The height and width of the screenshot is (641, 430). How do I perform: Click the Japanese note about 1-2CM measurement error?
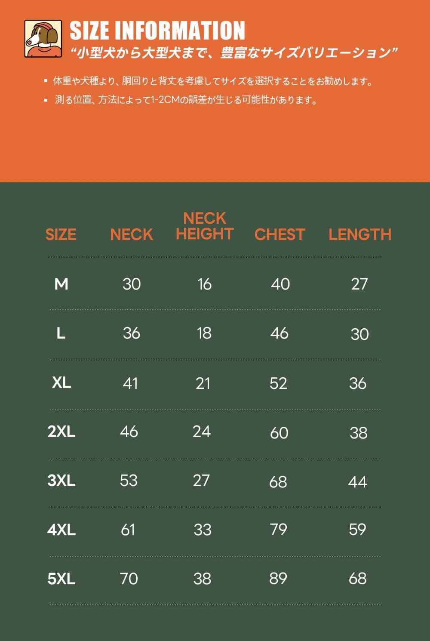pyautogui.click(x=186, y=100)
